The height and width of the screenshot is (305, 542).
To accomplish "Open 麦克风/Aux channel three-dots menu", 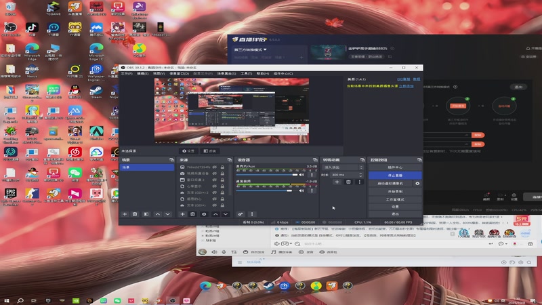I will tap(312, 175).
